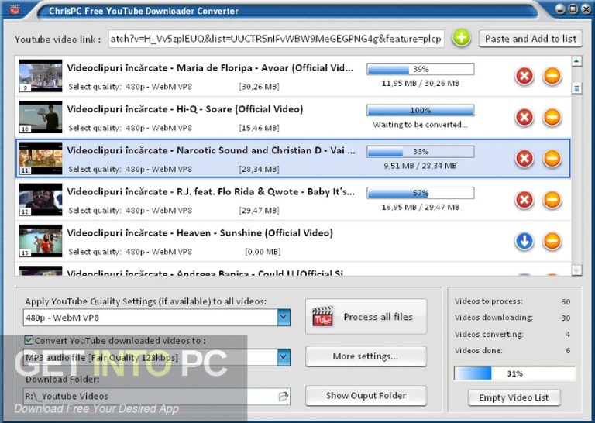The height and width of the screenshot is (423, 595).
Task: Select the Maria de Floripa - Avoar title
Action: tap(210, 68)
